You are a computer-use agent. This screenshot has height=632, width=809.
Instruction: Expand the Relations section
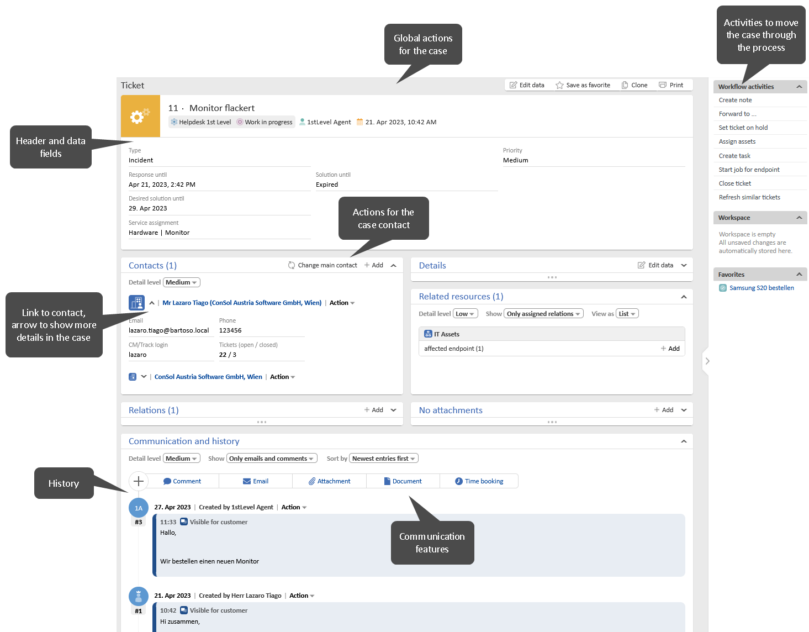click(x=393, y=410)
